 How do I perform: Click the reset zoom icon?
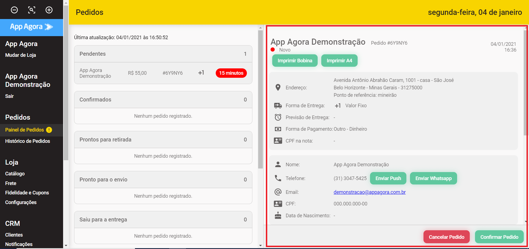point(32,10)
